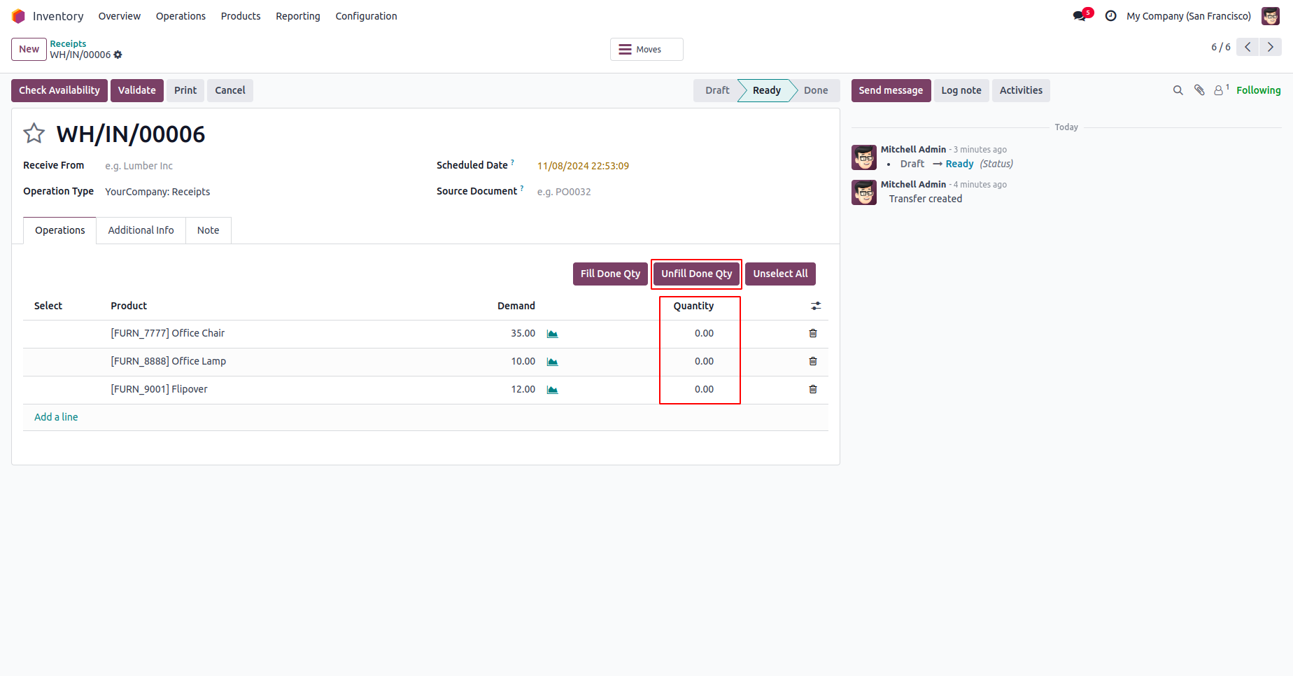Open the Overview menu
The image size is (1293, 676).
pos(120,16)
